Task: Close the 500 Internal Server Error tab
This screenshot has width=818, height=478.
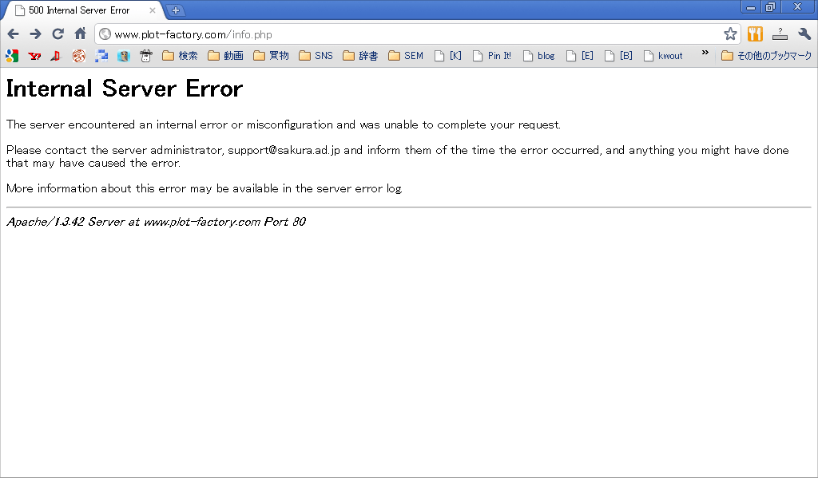Action: (x=153, y=10)
